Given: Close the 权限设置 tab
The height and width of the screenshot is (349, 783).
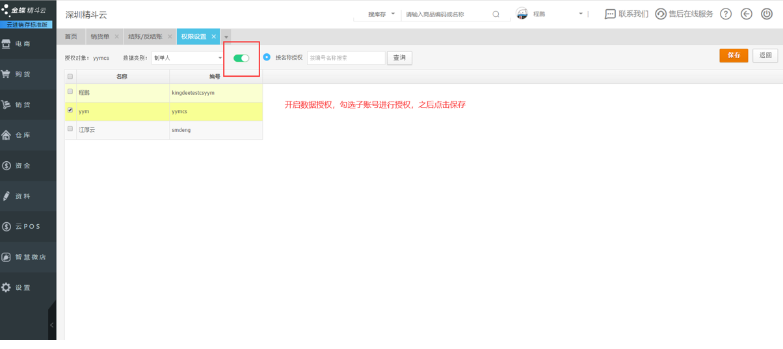Looking at the screenshot, I should 214,37.
